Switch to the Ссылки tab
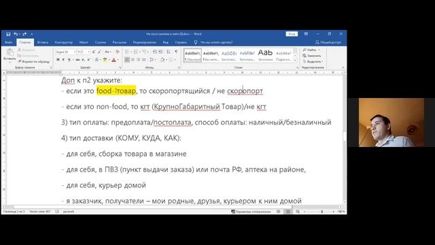Screen dimensions: 435x245 [101, 42]
